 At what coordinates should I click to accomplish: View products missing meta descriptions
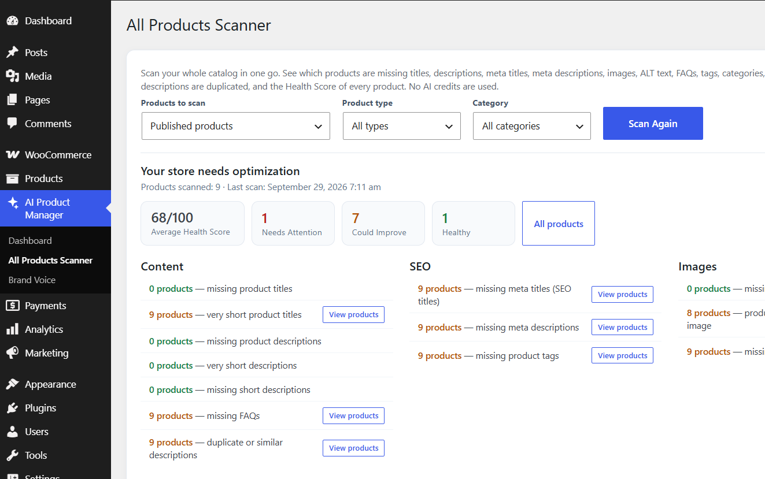point(622,327)
